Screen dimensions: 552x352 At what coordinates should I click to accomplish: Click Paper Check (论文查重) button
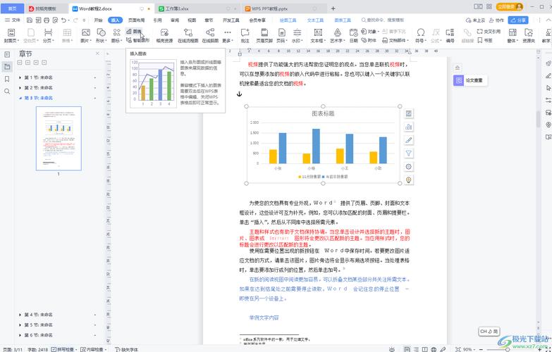point(470,80)
